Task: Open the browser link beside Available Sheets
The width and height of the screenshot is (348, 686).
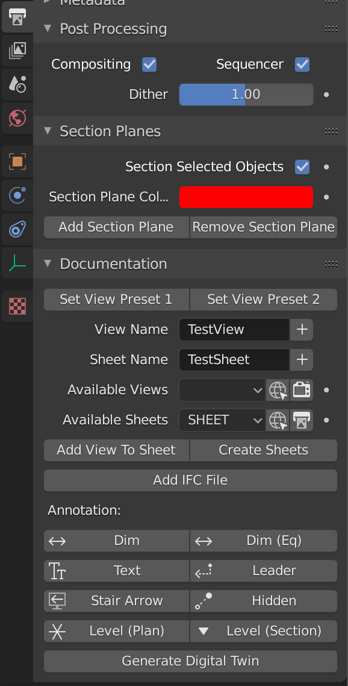Action: (278, 420)
